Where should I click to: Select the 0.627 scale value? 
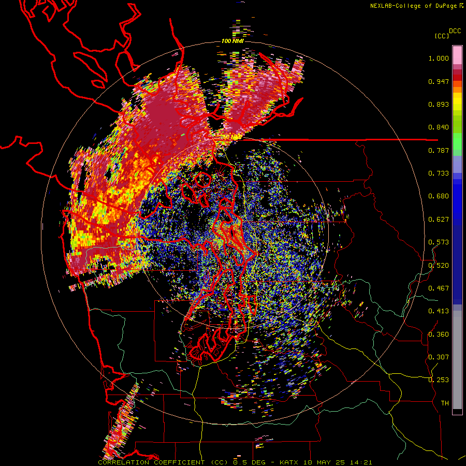click(x=439, y=220)
